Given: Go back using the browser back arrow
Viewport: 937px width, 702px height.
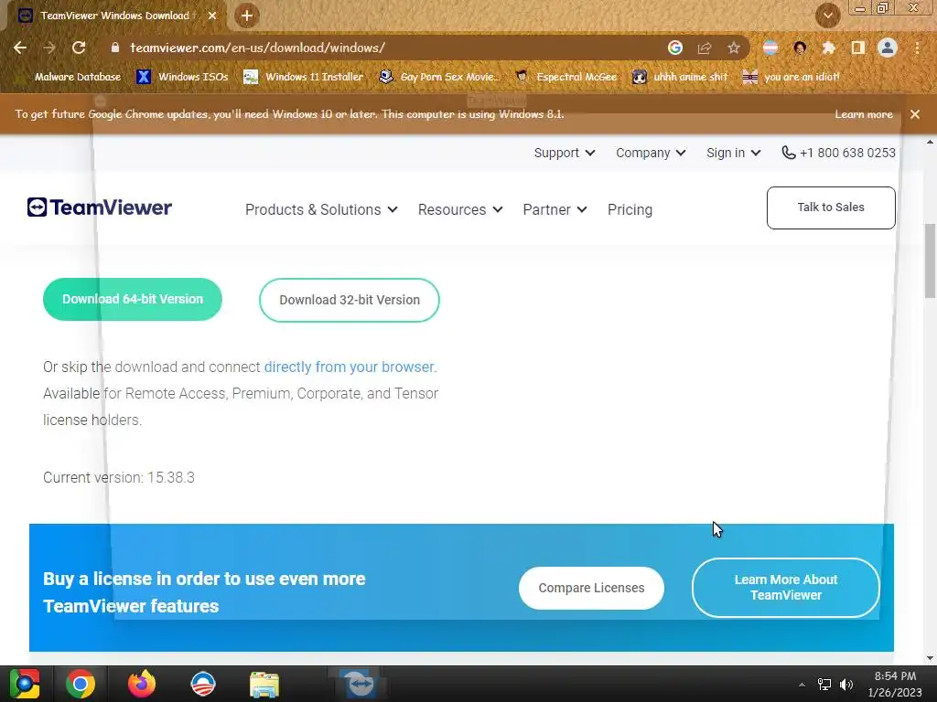Looking at the screenshot, I should (20, 48).
